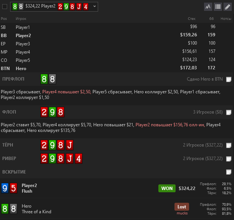Viewport: 234px width, 220px height.
Task: Click Hero's Флоп 93,5% equity
Action: pyautogui.click(x=227, y=209)
